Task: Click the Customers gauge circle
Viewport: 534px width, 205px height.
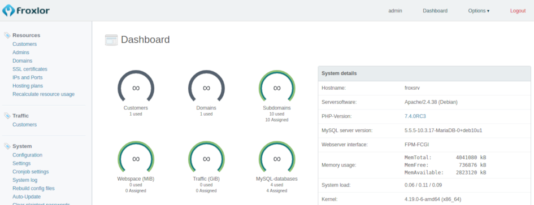Action: point(136,87)
